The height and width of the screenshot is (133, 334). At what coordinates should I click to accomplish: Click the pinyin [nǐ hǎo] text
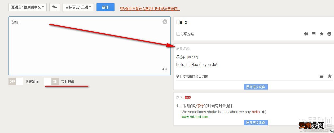[193, 57]
